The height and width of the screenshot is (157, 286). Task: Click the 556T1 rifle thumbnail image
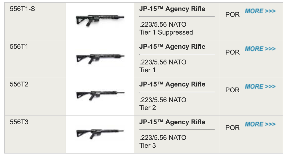[x=100, y=58]
